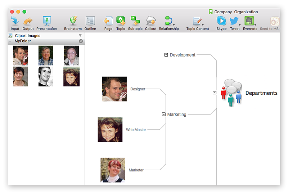Insert a new Topic
Viewport: 288px width, 193px height.
point(121,23)
